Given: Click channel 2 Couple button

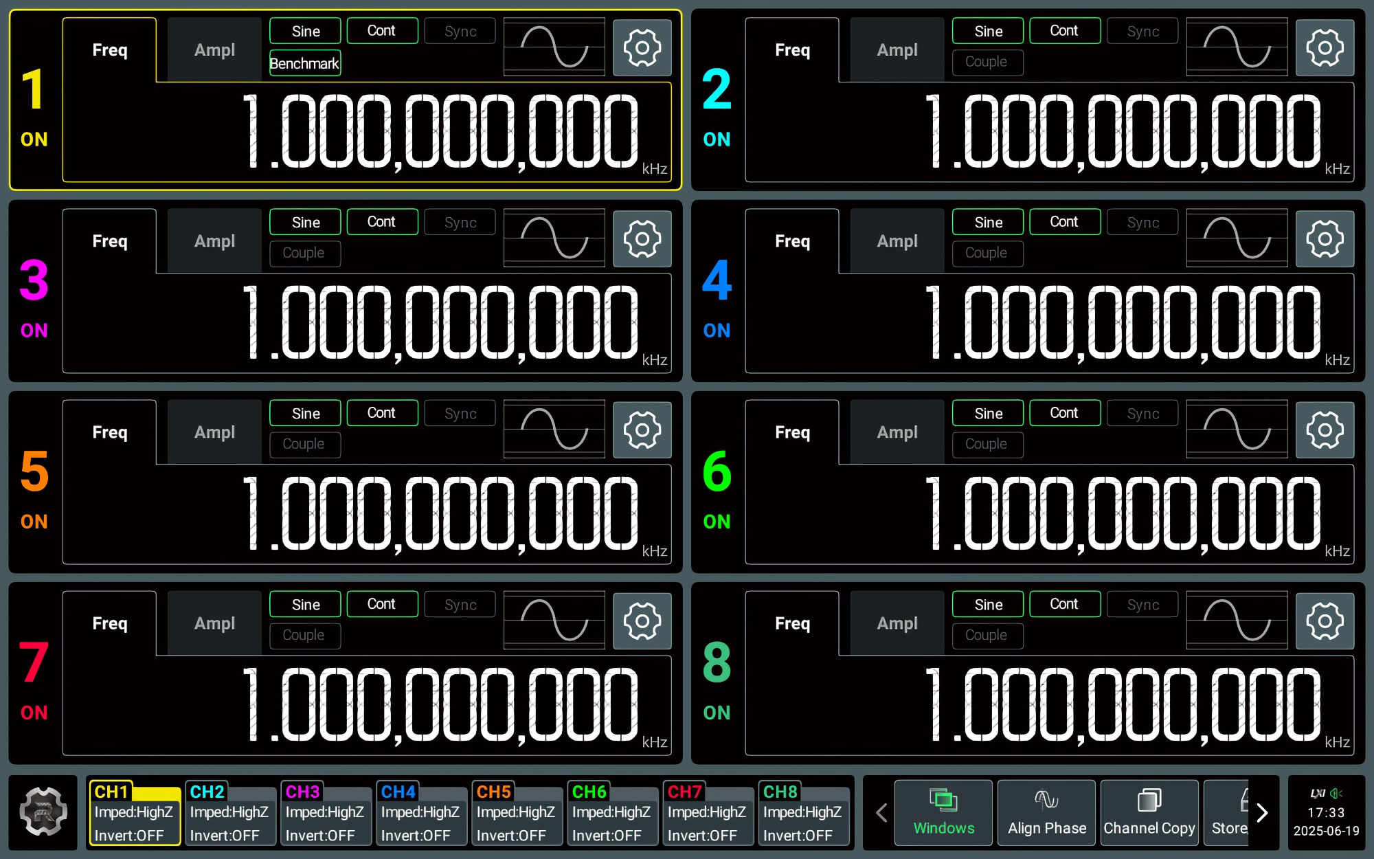Looking at the screenshot, I should coord(988,63).
